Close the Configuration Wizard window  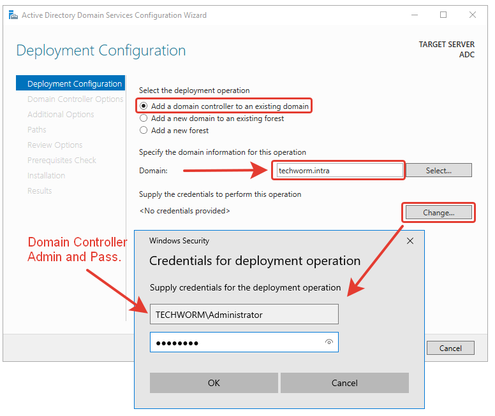coord(473,15)
